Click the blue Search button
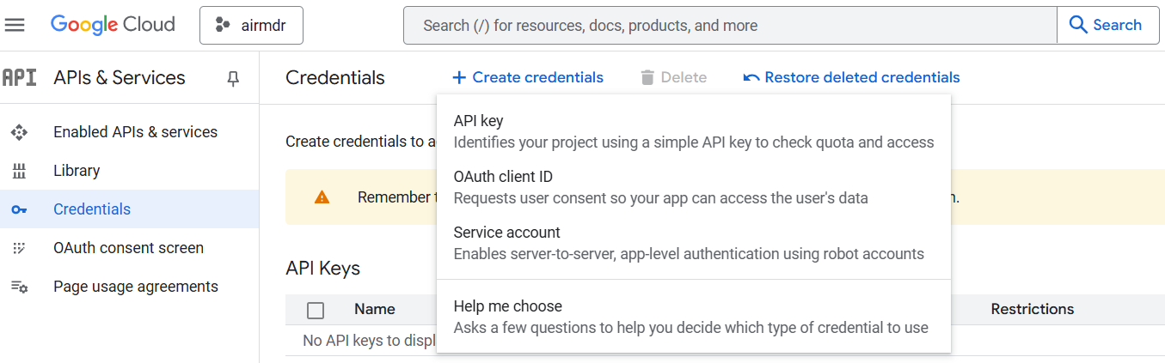The height and width of the screenshot is (363, 1165). pos(1106,25)
